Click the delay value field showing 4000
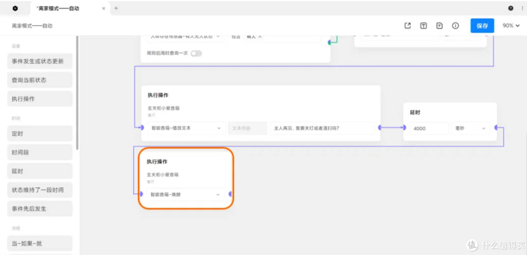Image resolution: width=527 pixels, height=255 pixels. coord(429,128)
